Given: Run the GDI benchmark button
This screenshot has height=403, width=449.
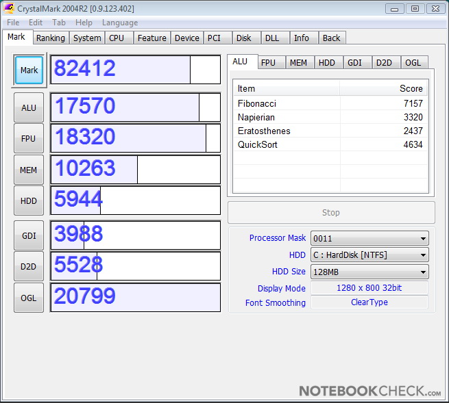Looking at the screenshot, I should pyautogui.click(x=29, y=235).
